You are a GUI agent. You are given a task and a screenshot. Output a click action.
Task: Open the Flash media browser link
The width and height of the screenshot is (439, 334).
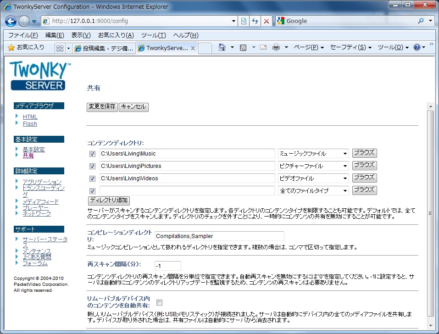30,124
